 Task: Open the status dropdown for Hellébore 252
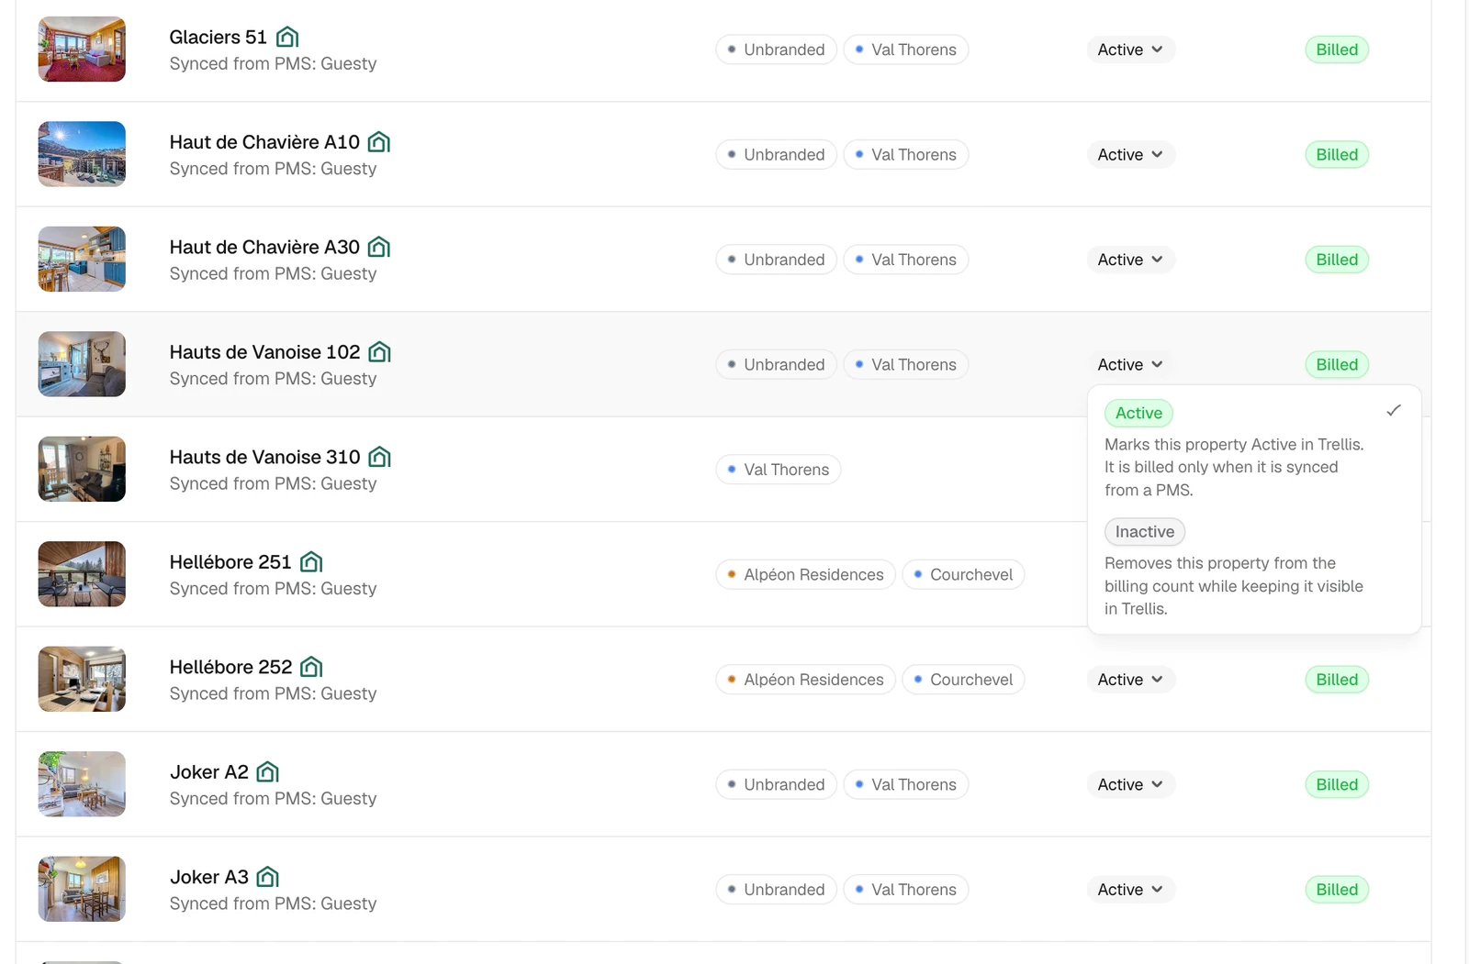tap(1131, 680)
